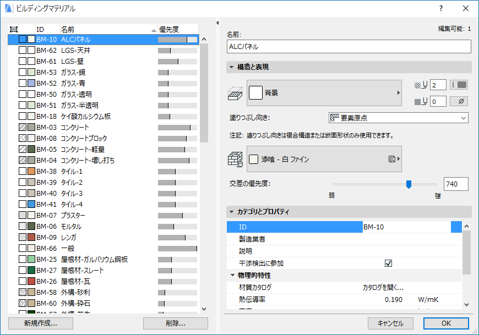Sort list by 名前 column header

coord(108,29)
